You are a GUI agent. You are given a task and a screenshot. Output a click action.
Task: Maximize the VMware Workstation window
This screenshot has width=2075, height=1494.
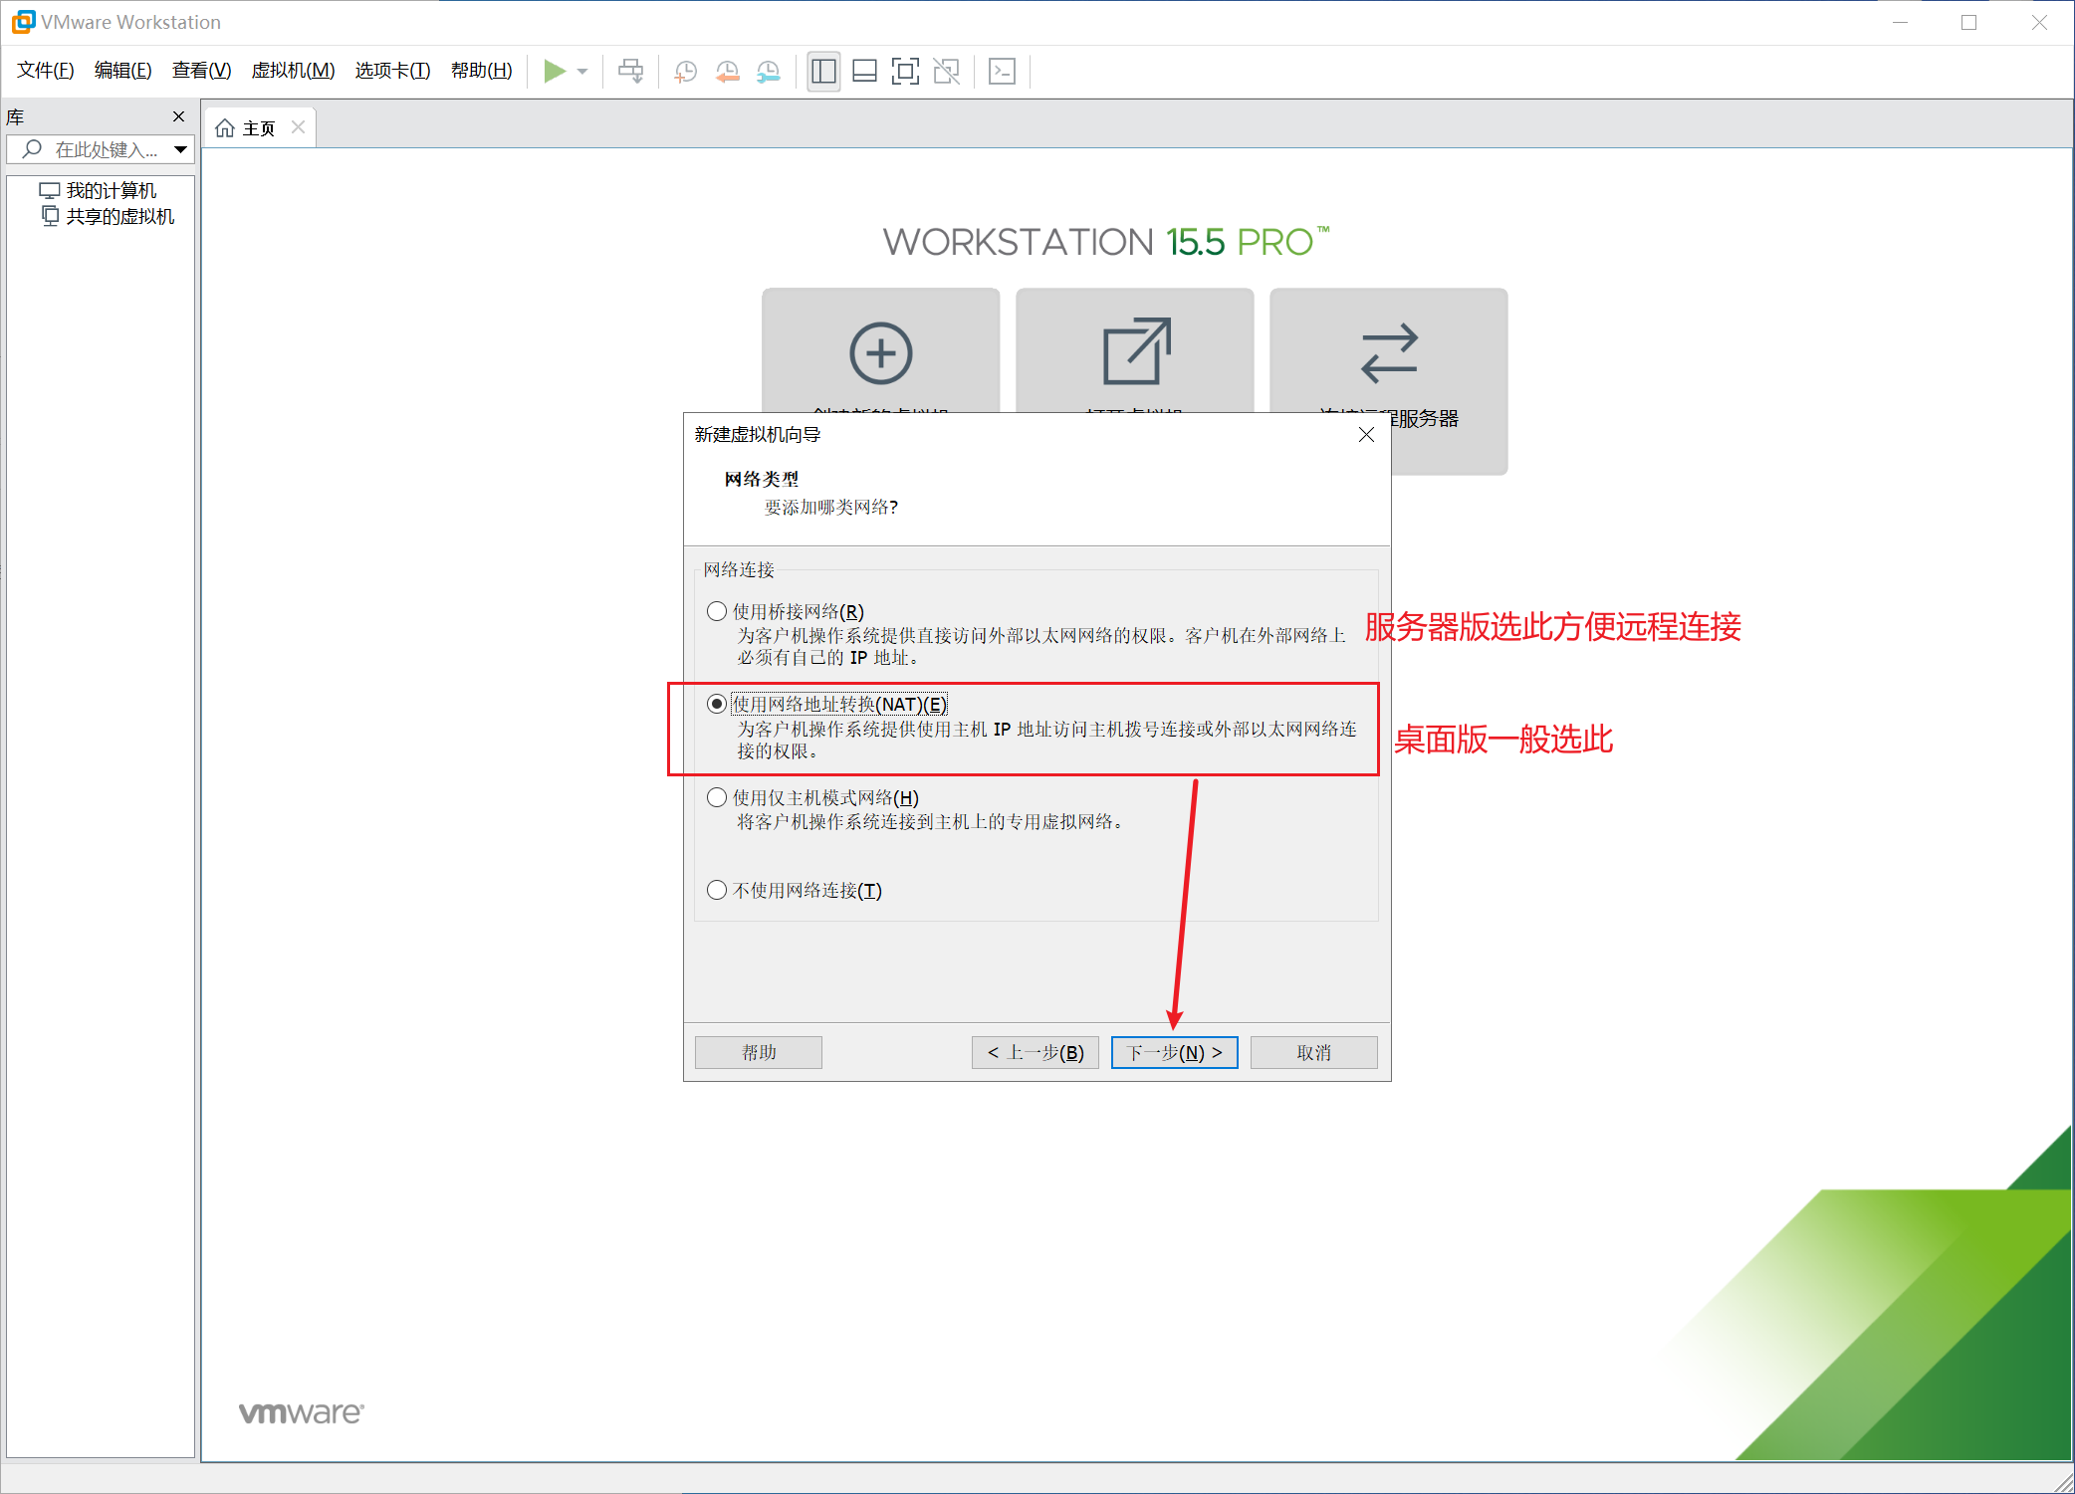[1968, 22]
